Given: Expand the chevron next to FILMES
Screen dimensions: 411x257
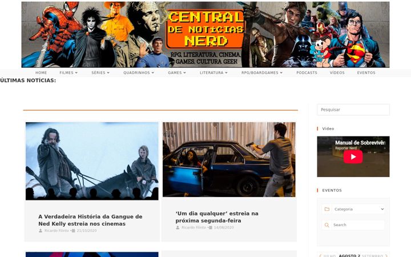Looking at the screenshot, I should 76,73.
